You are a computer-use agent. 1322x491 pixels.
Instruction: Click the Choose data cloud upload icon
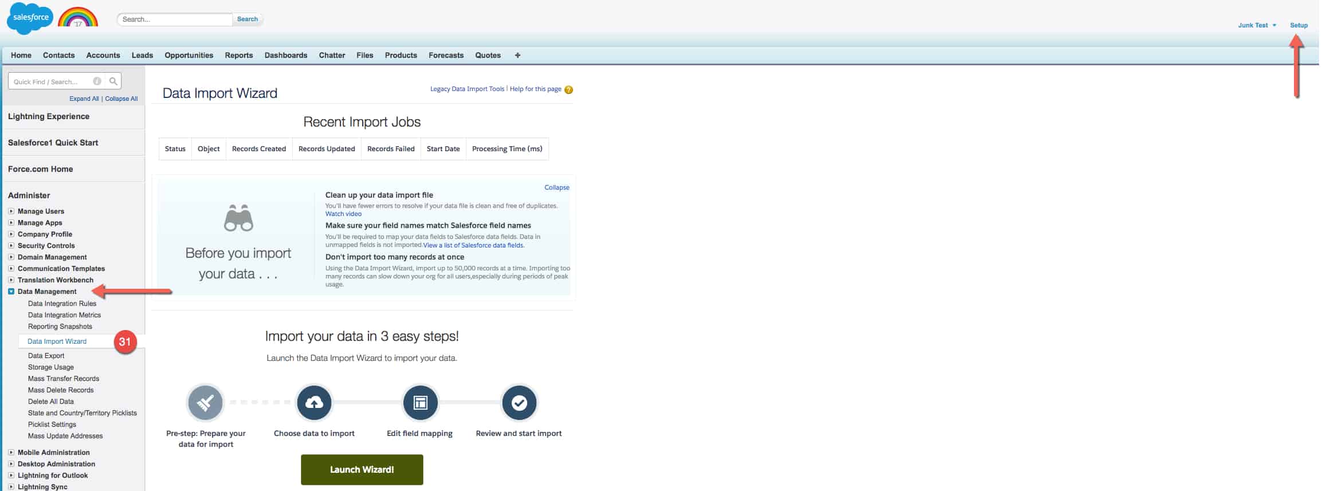(314, 403)
